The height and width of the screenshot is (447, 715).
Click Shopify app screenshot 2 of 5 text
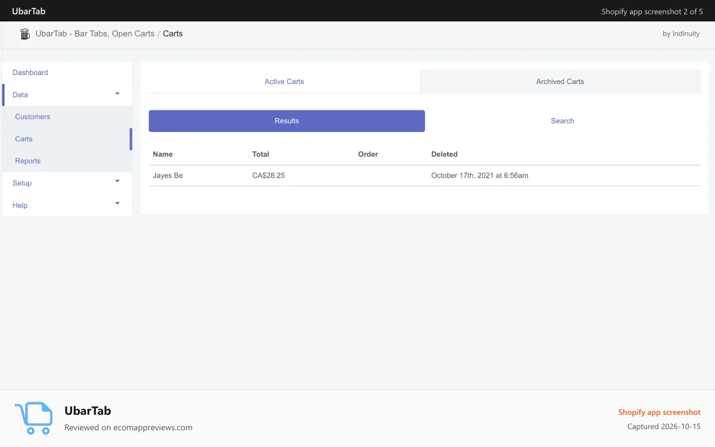click(x=652, y=12)
